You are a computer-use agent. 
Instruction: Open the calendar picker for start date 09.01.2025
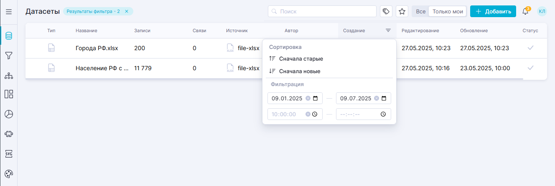(315, 99)
